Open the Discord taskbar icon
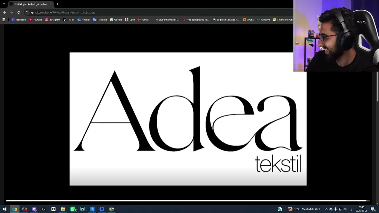This screenshot has height=213, width=379. pyautogui.click(x=34, y=209)
